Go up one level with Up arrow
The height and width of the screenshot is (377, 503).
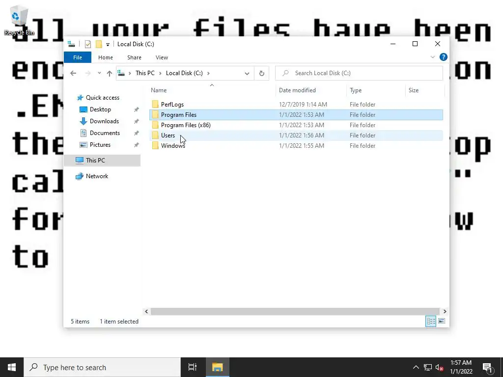point(110,74)
